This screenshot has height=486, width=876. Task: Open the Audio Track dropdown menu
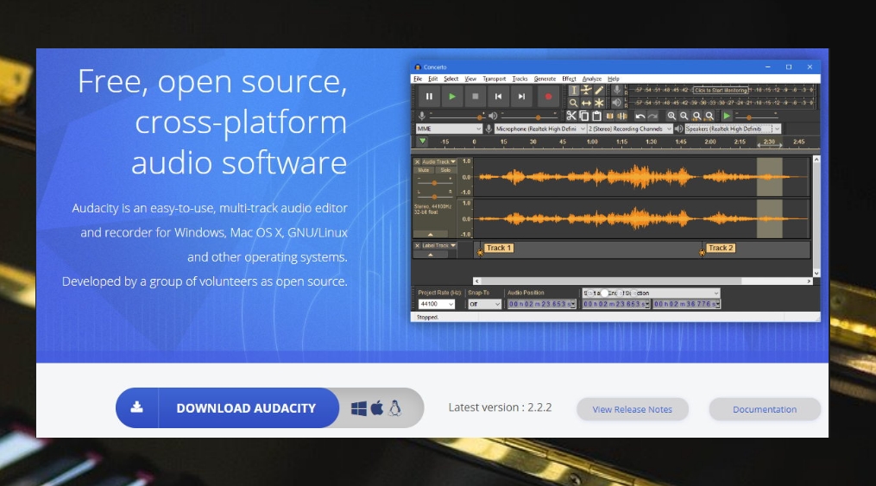click(439, 161)
